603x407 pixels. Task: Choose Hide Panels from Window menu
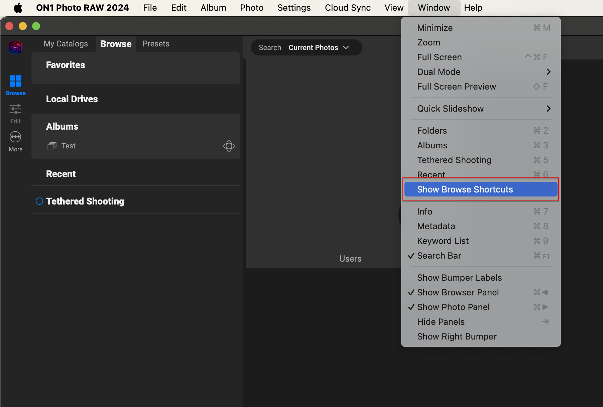click(441, 322)
